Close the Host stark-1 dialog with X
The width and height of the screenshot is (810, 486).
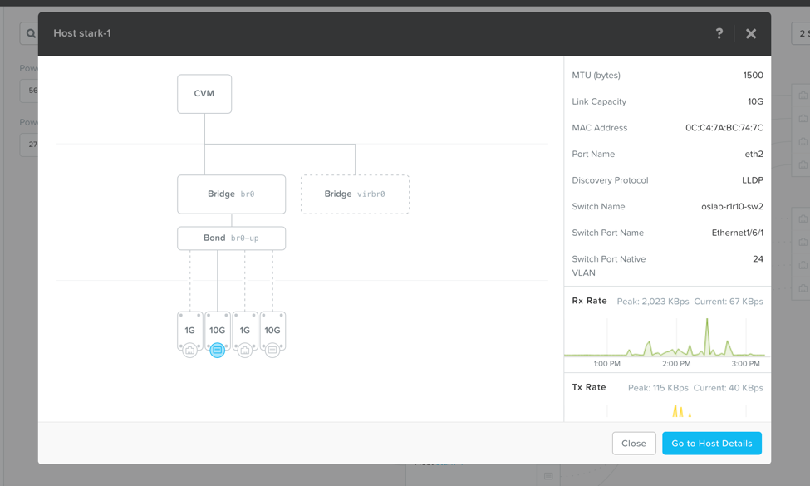point(750,33)
